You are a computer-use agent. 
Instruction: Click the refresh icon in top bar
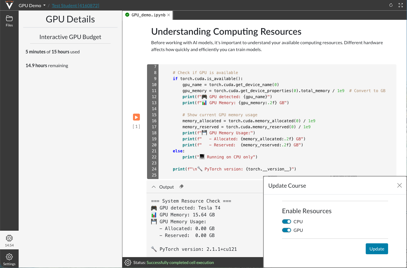click(391, 5)
